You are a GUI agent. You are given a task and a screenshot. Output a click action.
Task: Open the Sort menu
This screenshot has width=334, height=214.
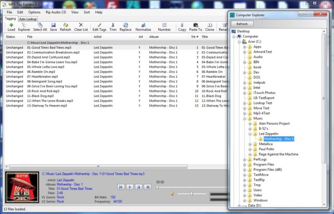point(87,12)
